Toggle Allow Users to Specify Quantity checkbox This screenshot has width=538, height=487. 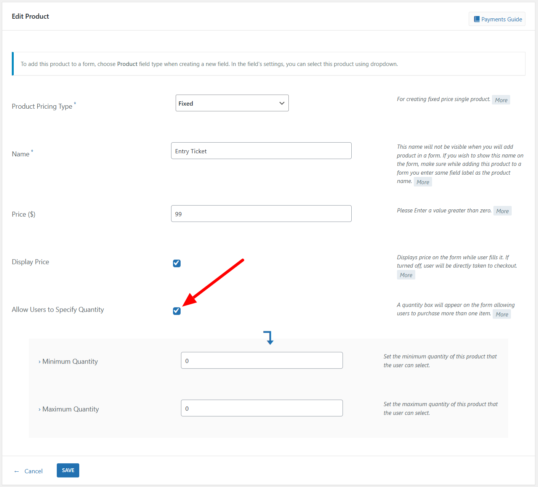(177, 311)
